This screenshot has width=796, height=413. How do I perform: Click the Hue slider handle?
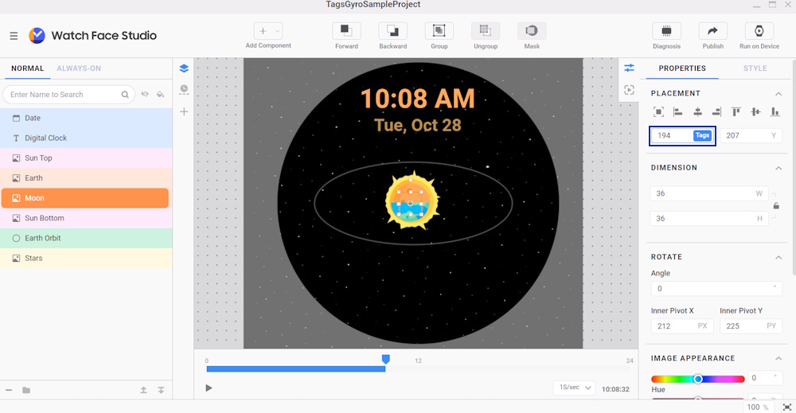coord(698,379)
